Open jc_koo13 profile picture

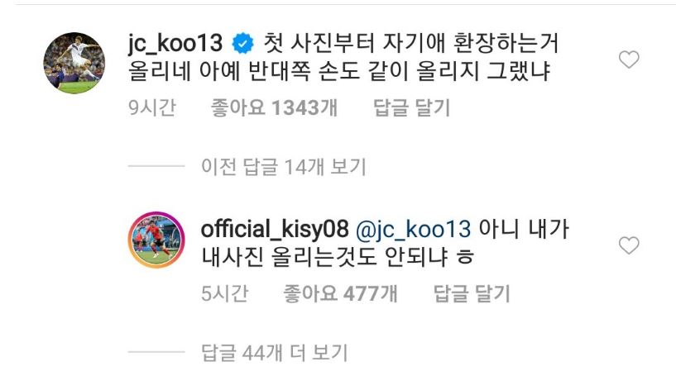(74, 63)
